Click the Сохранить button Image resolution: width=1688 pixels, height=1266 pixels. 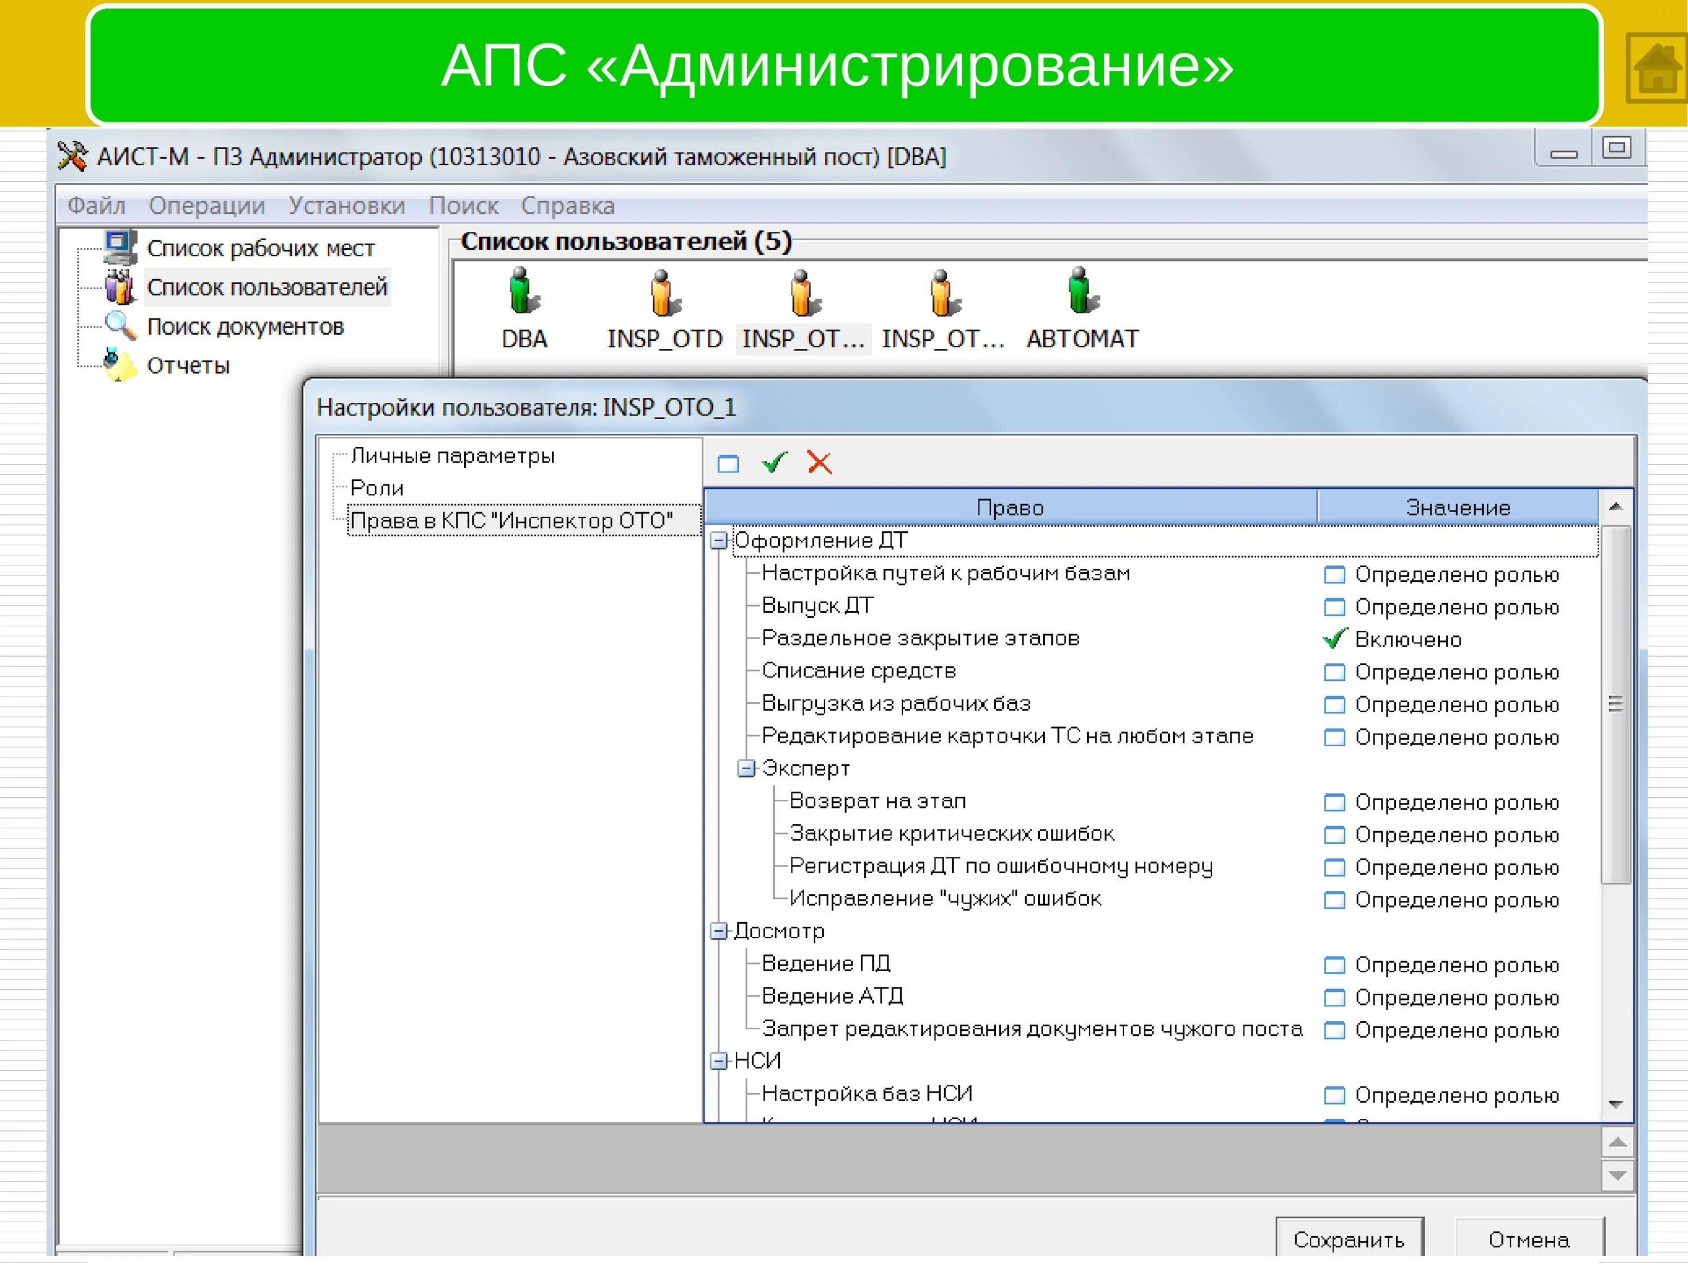tap(1348, 1240)
